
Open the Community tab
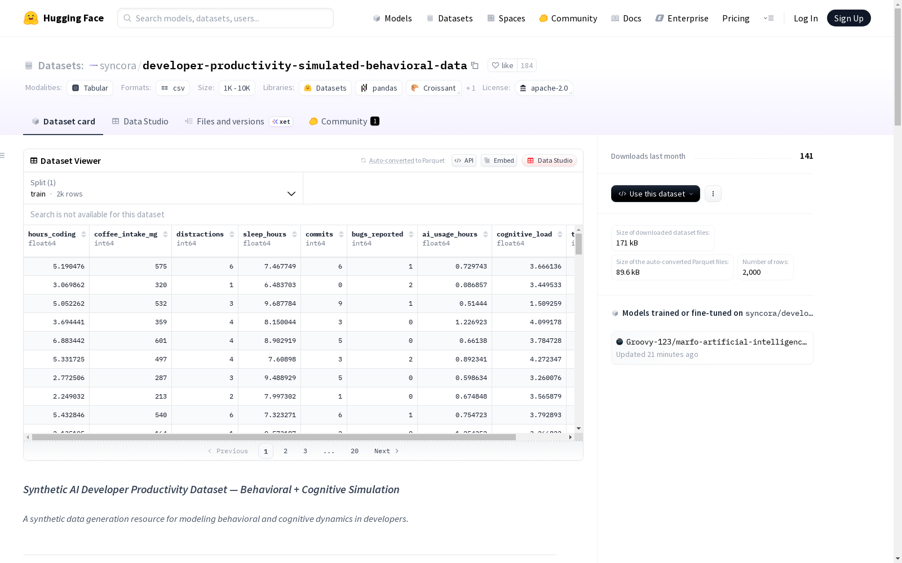[x=344, y=122]
